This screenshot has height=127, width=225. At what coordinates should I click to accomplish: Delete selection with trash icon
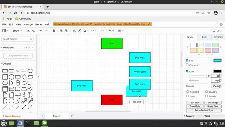pos(54,31)
